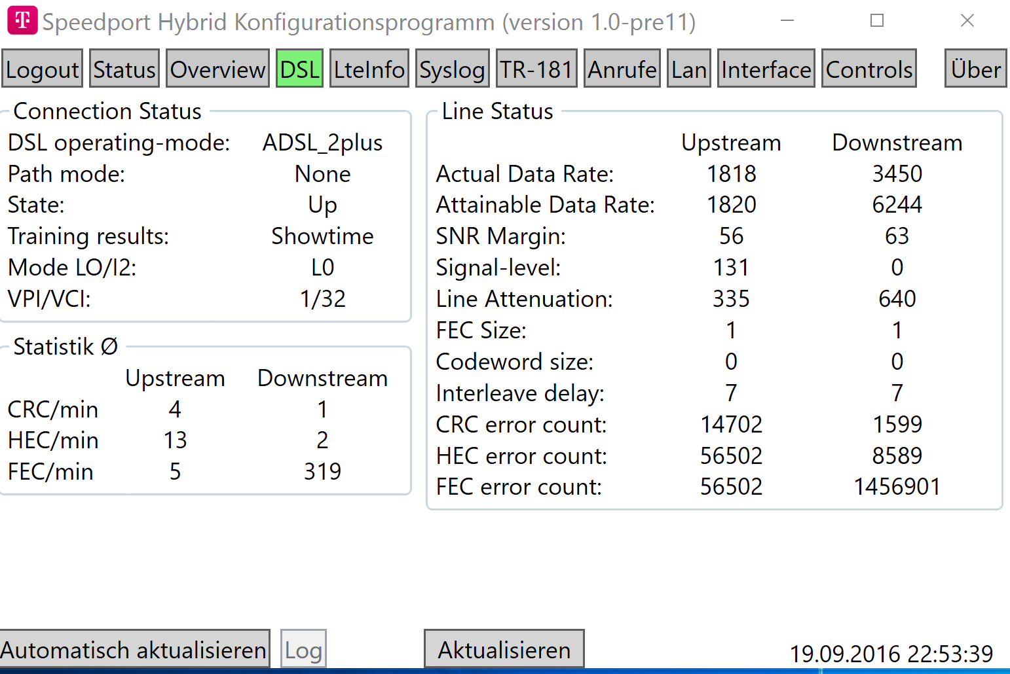Open the Interface tab
1010x674 pixels.
pyautogui.click(x=766, y=69)
